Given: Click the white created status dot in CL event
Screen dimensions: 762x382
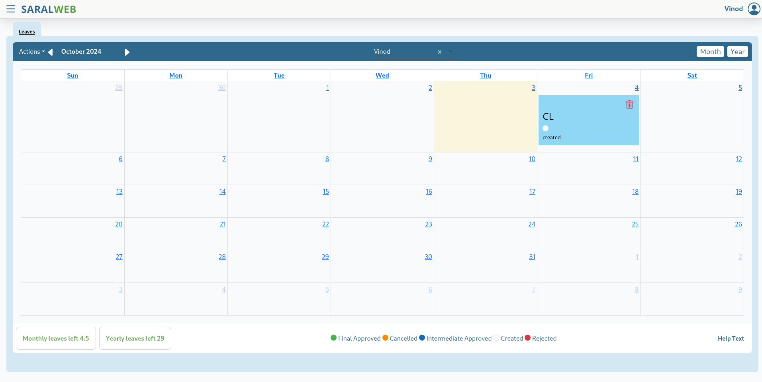Looking at the screenshot, I should (545, 128).
